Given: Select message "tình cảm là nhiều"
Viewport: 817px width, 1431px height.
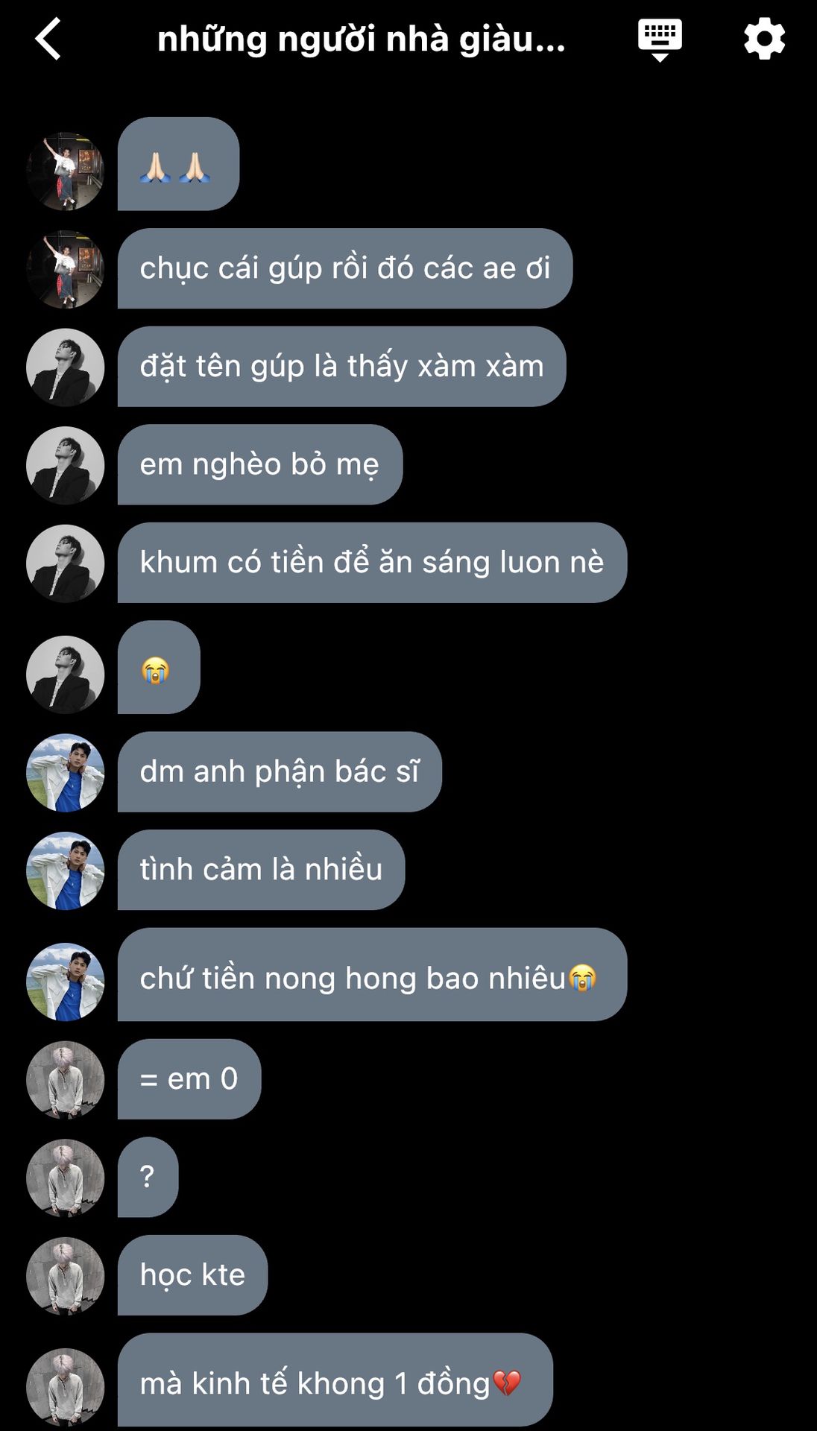Looking at the screenshot, I should pyautogui.click(x=261, y=870).
